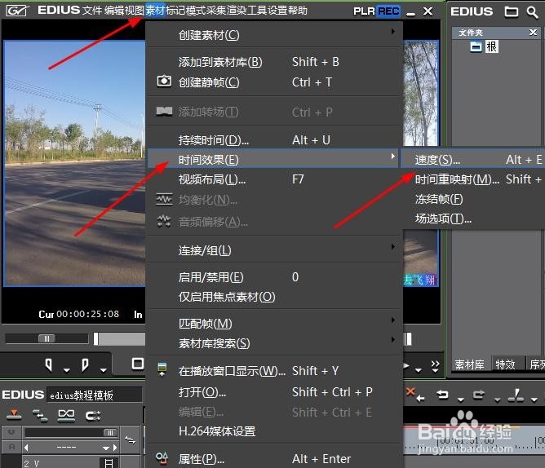Click the Grass Valley logo icon

coord(16,11)
